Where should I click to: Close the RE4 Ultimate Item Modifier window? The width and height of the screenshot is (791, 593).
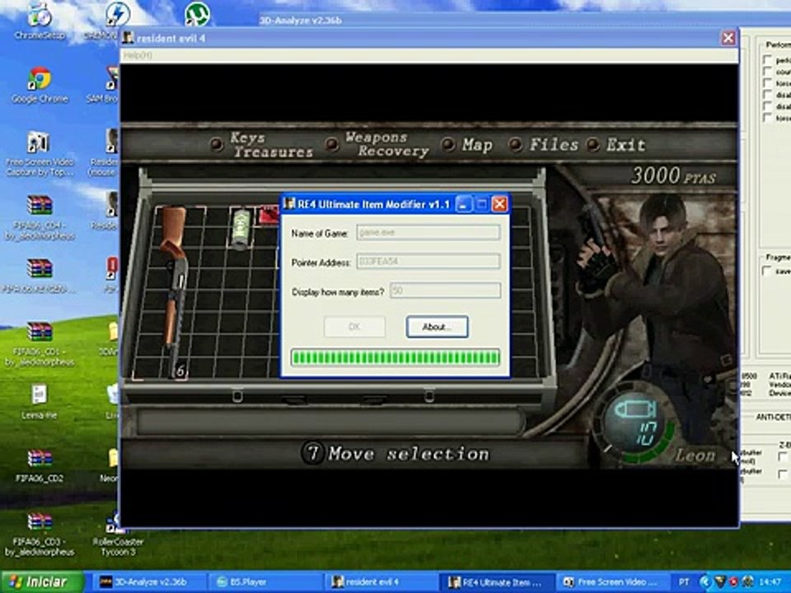coord(499,204)
